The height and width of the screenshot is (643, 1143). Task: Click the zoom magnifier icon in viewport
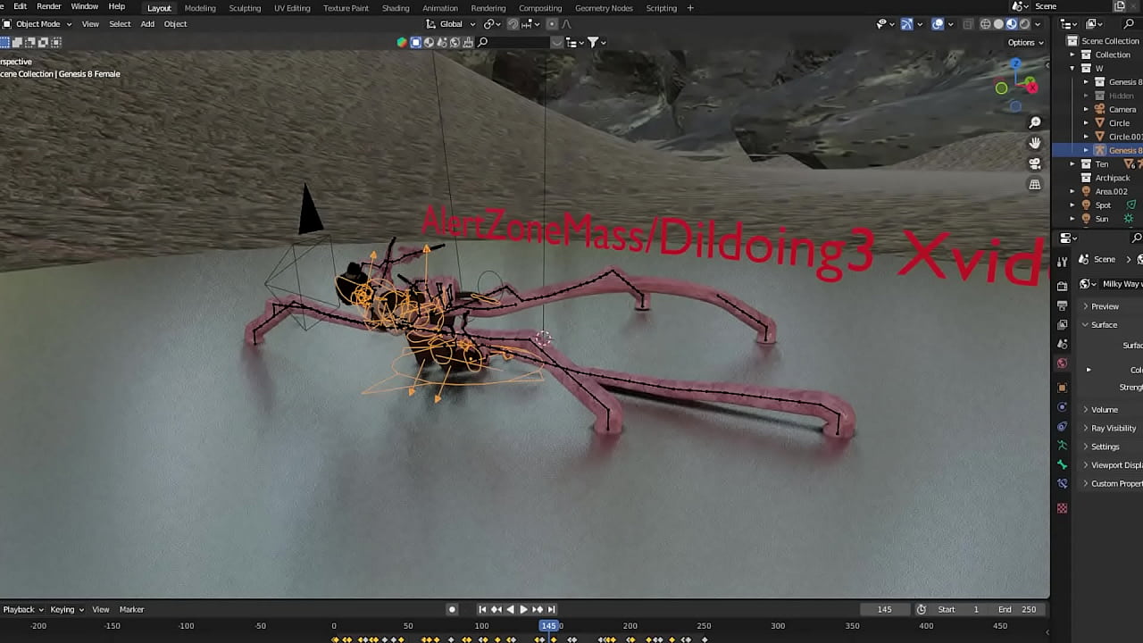pyautogui.click(x=1035, y=122)
